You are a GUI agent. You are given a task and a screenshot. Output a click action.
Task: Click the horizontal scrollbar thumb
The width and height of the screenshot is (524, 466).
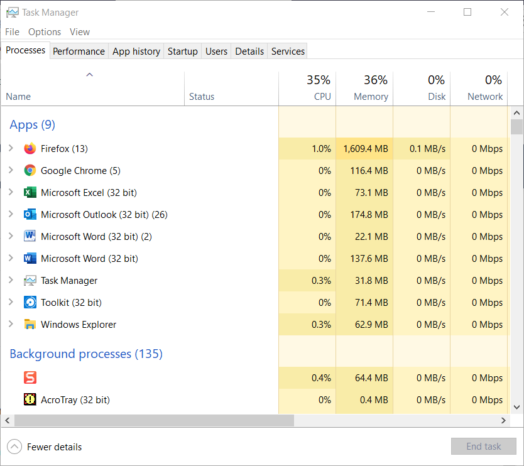154,420
